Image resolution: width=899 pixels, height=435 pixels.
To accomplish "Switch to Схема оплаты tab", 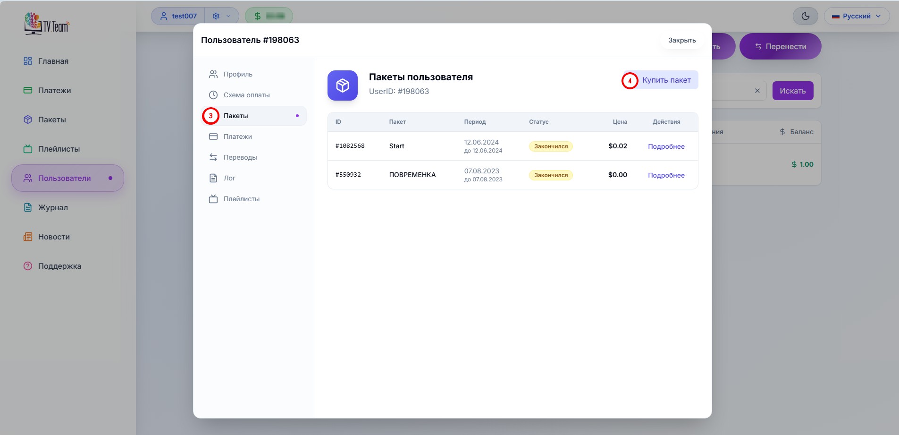I will 246,95.
